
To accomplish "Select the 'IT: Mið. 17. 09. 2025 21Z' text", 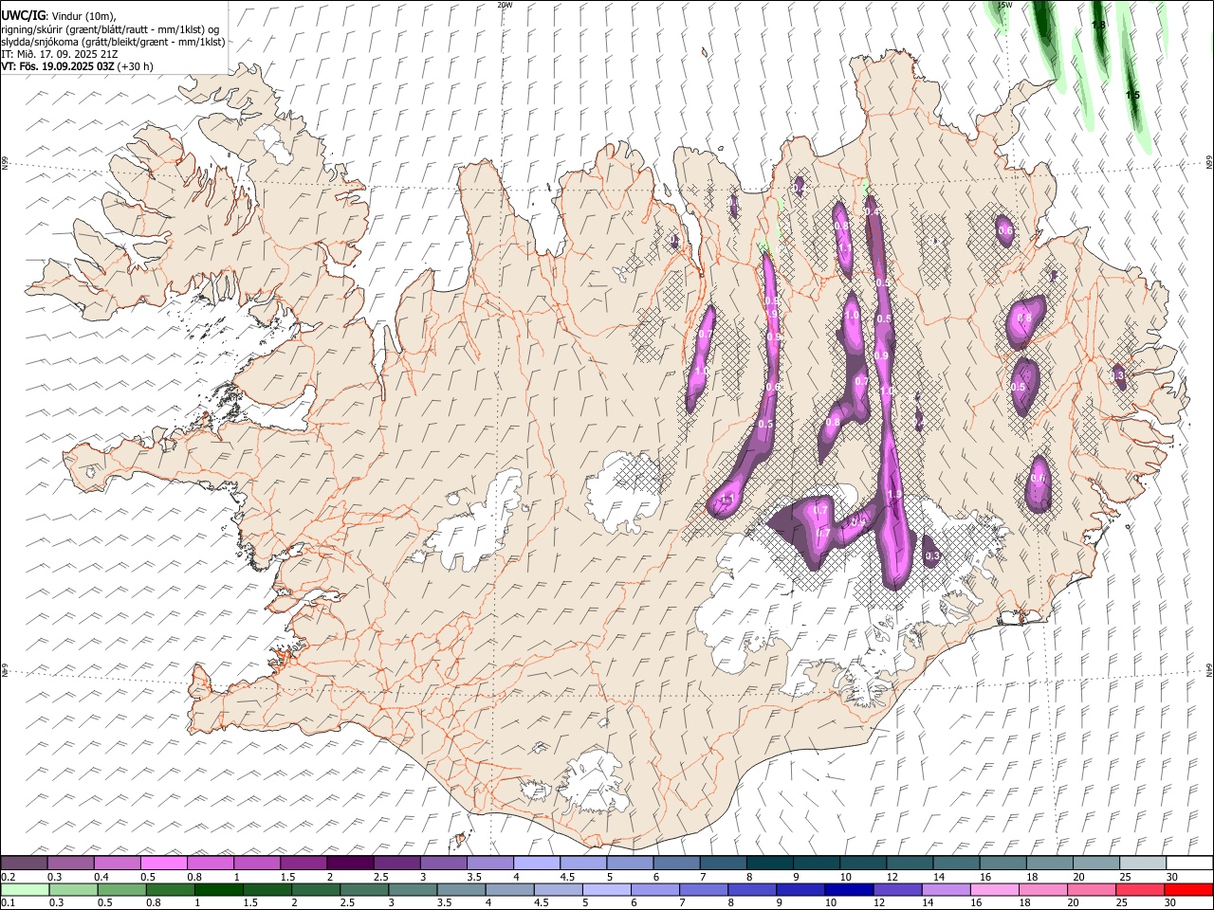I will pos(59,54).
